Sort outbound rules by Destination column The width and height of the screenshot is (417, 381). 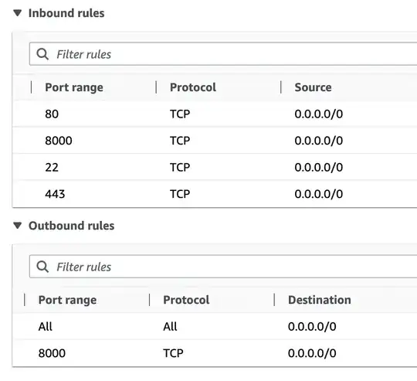click(x=320, y=300)
